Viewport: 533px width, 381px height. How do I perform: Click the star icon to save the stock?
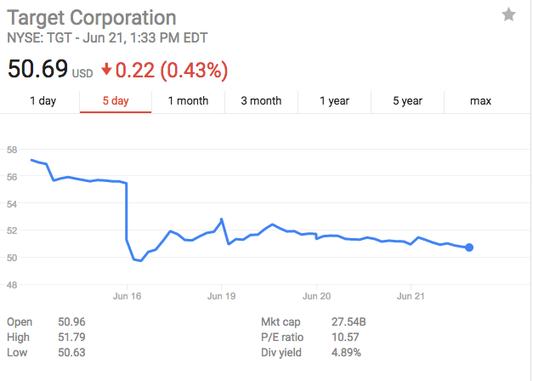pyautogui.click(x=508, y=14)
